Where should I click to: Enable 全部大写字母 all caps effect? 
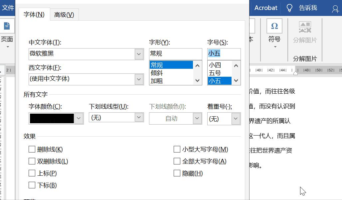tap(177, 161)
